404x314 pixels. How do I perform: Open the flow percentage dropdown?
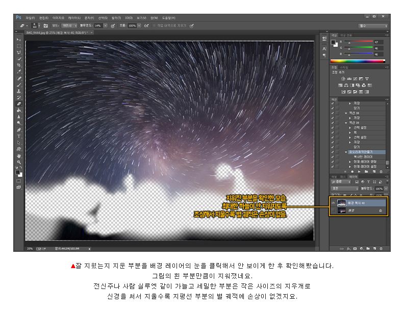[139, 25]
